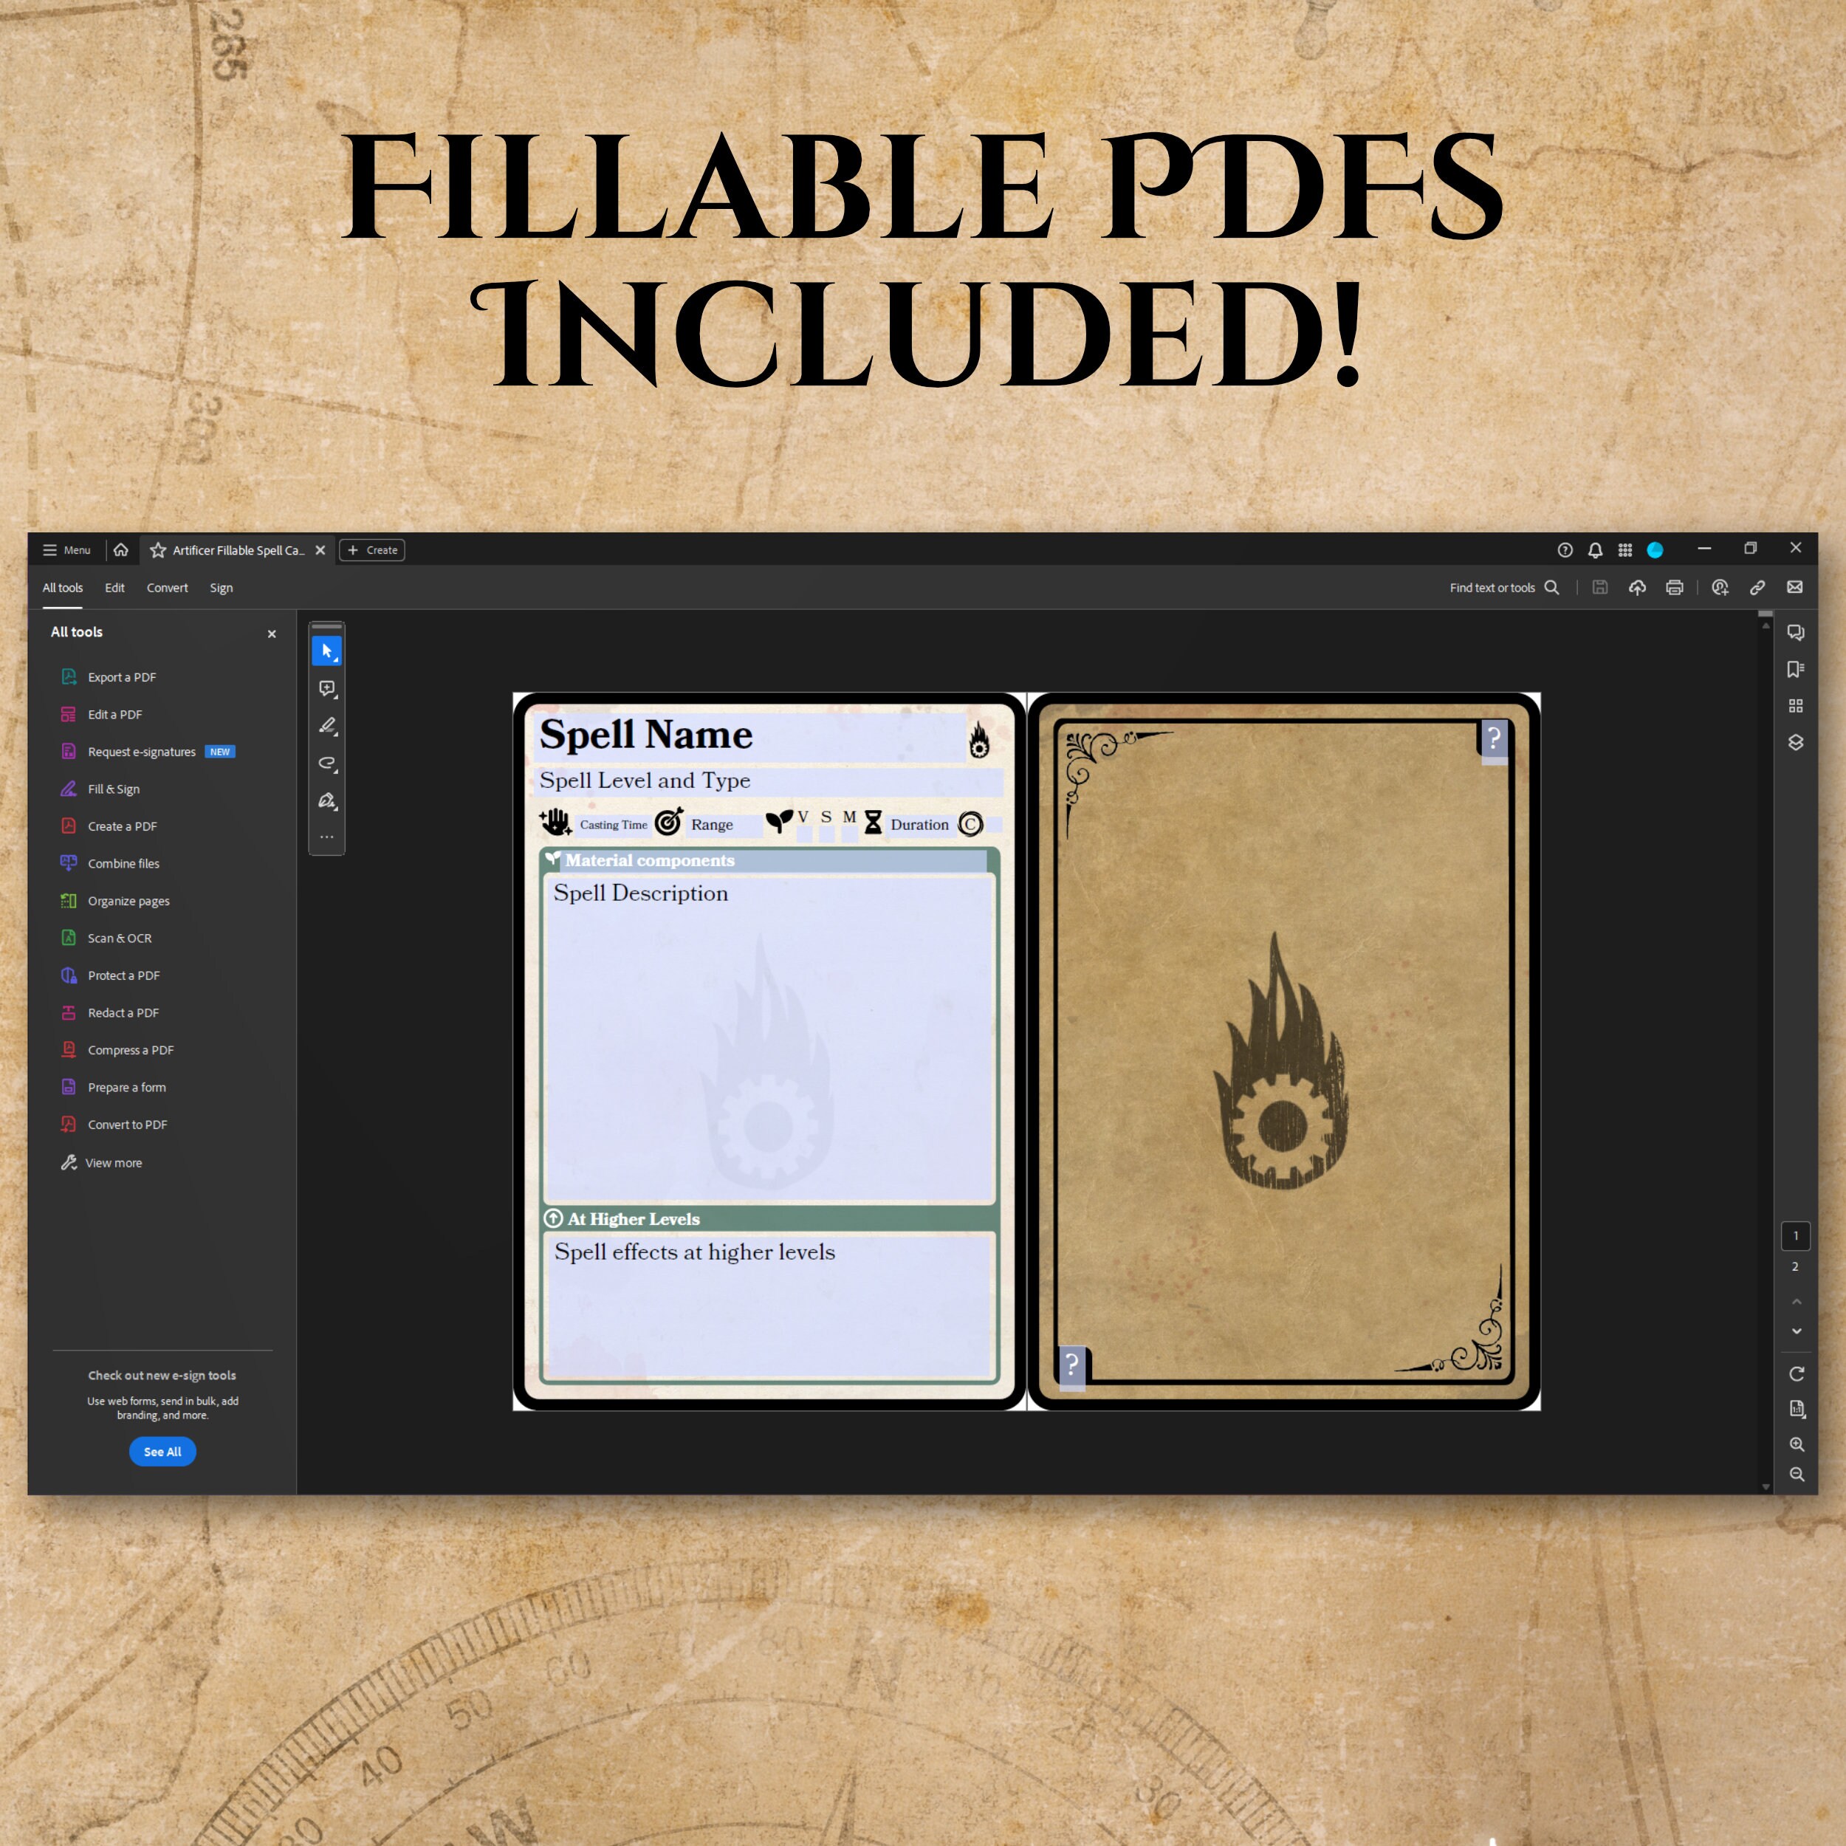Send the document by email
Viewport: 1846px width, 1846px height.
[1795, 587]
